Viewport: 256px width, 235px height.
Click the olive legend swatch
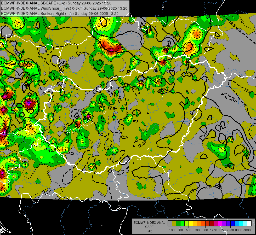pyautogui.click(x=174, y=224)
